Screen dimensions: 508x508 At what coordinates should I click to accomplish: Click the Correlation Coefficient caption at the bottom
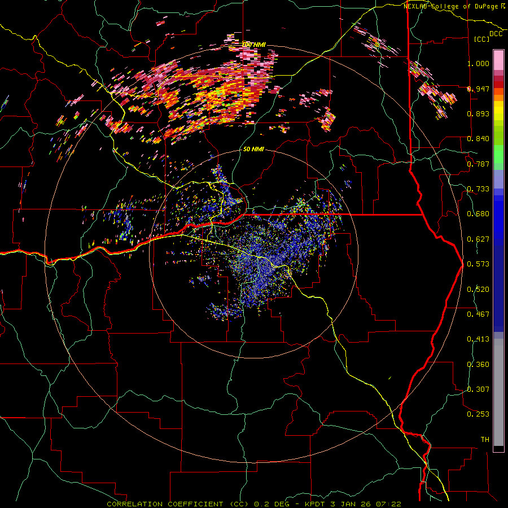click(x=253, y=504)
